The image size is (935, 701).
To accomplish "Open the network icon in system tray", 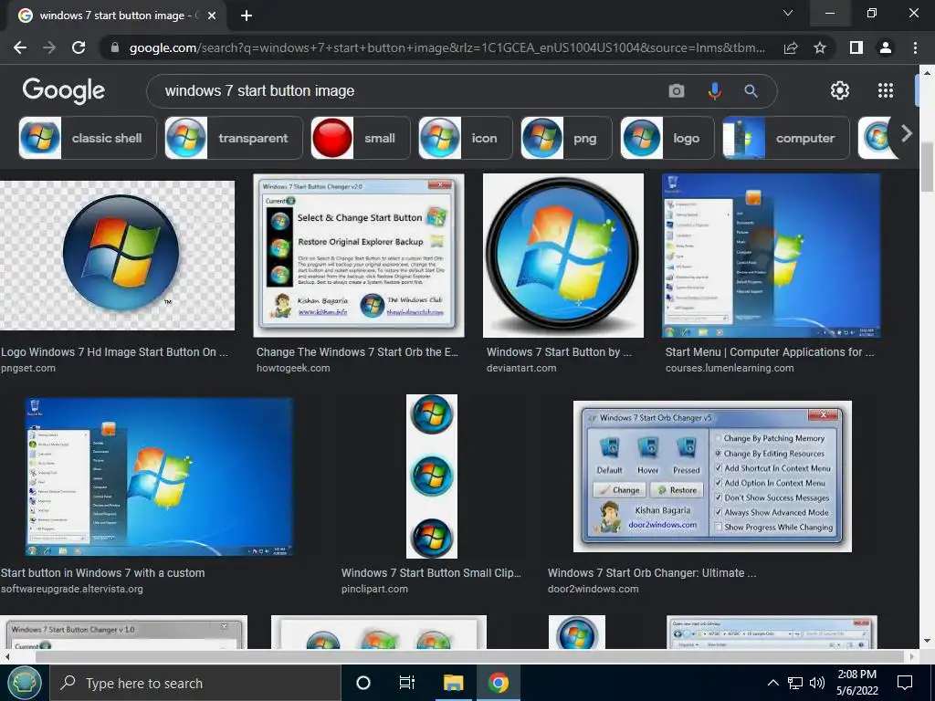I will pos(795,683).
